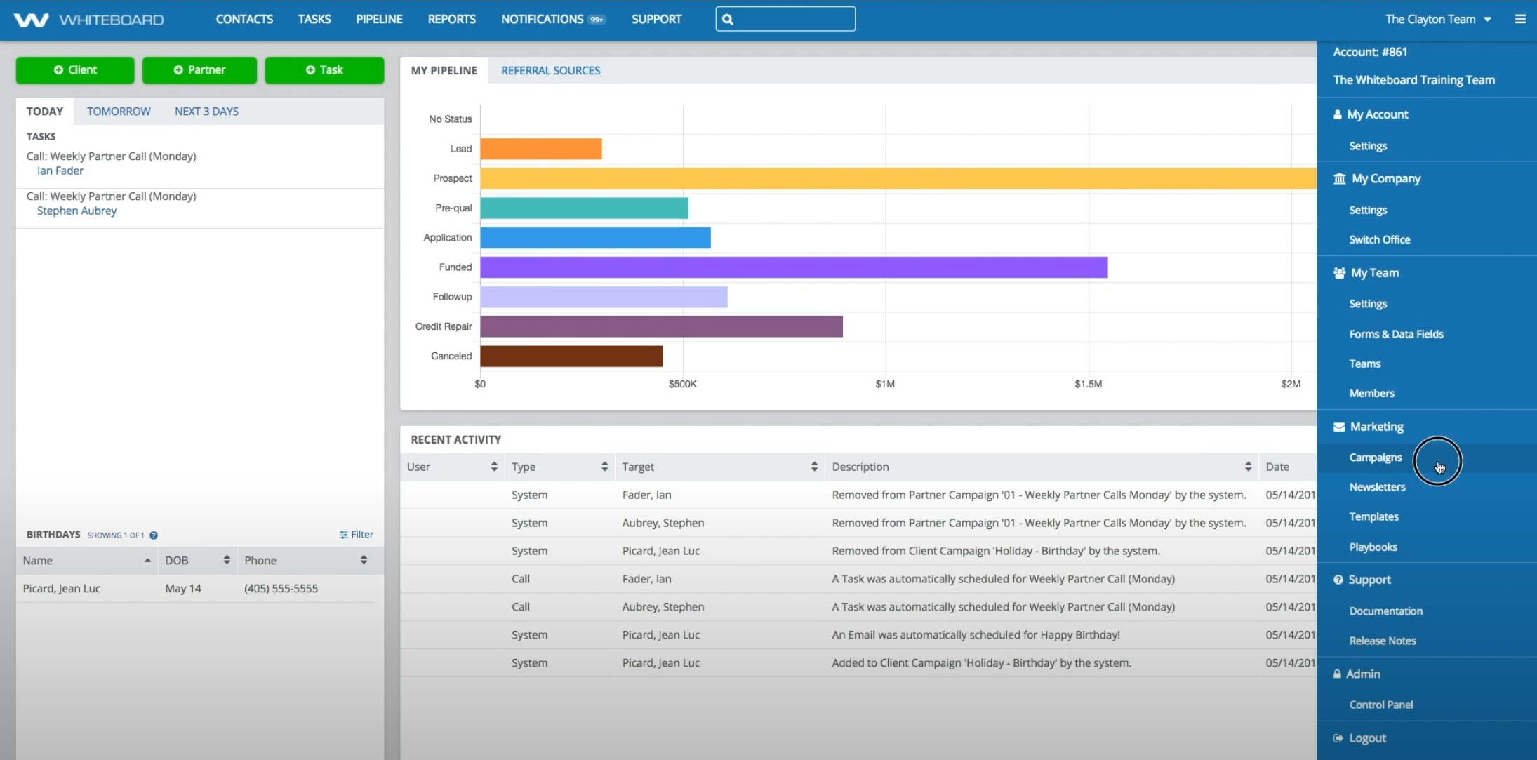Expand The Clayton Team dropdown
The image size is (1537, 760).
(1438, 19)
